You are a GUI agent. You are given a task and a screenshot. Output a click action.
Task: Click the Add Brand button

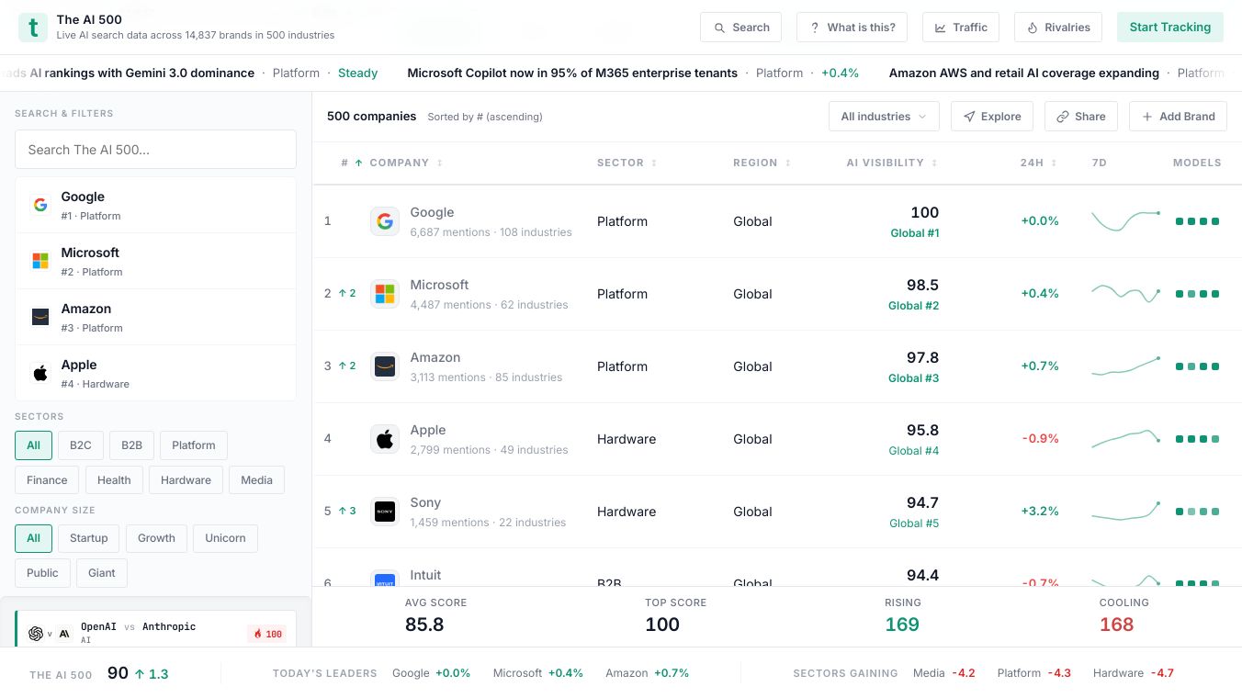(1179, 117)
